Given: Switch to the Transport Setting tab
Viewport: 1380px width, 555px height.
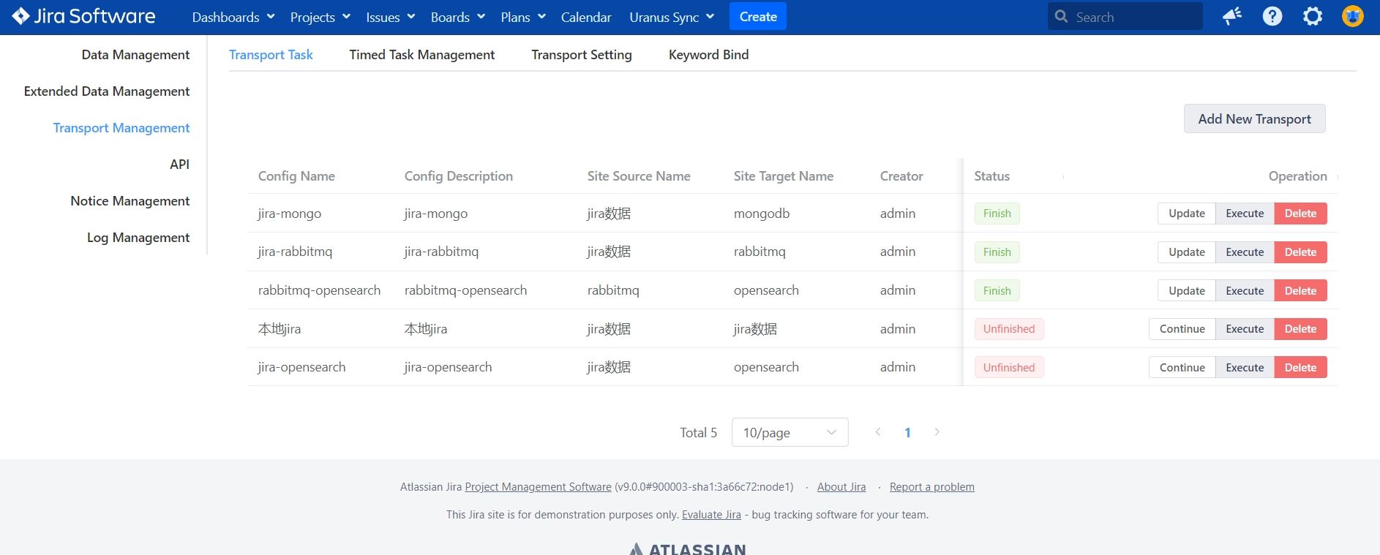Looking at the screenshot, I should 582,55.
